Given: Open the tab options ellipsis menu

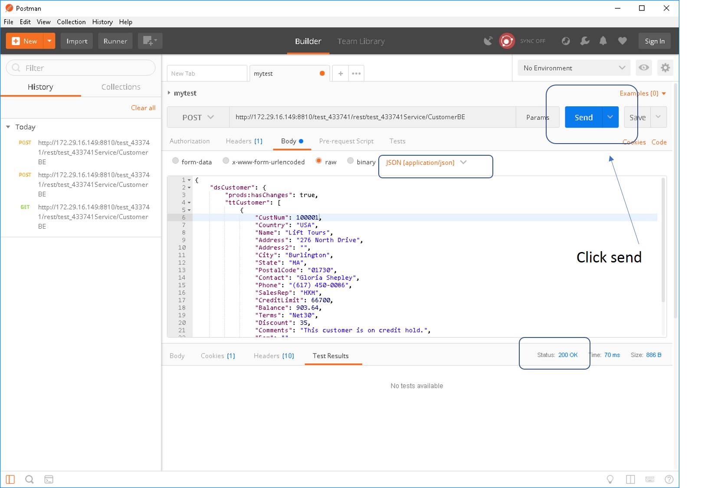Looking at the screenshot, I should point(356,73).
